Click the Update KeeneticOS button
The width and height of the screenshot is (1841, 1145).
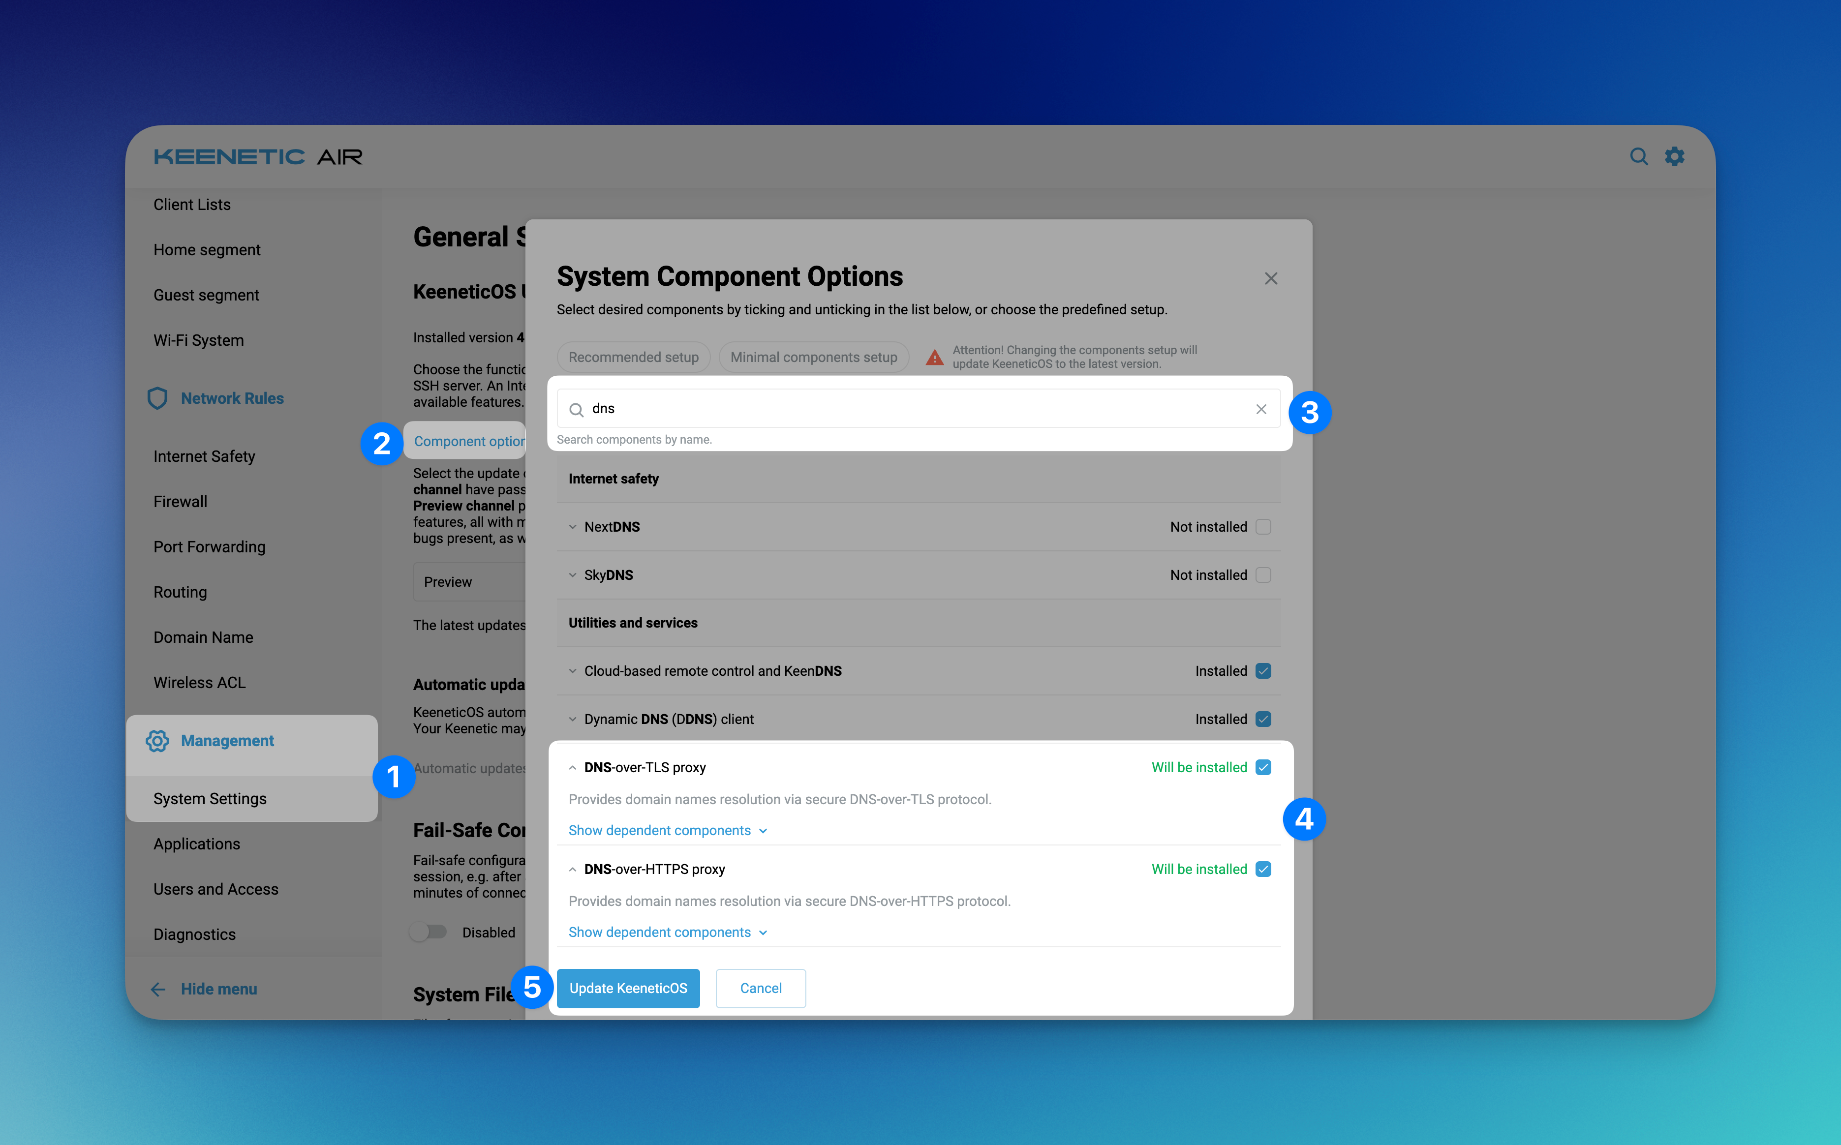click(628, 988)
